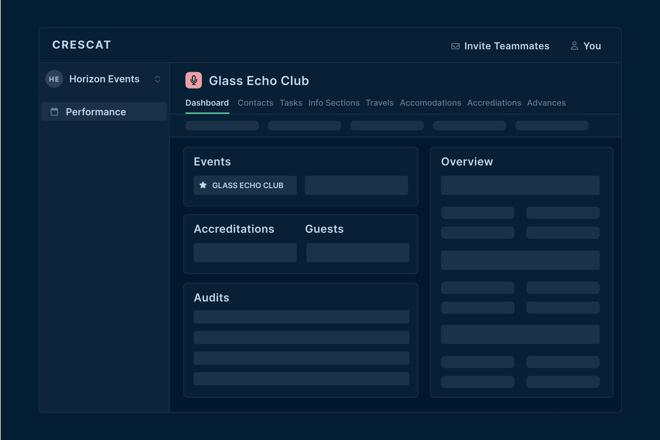Click the CRESCAT logo
The width and height of the screenshot is (660, 440).
(x=81, y=45)
